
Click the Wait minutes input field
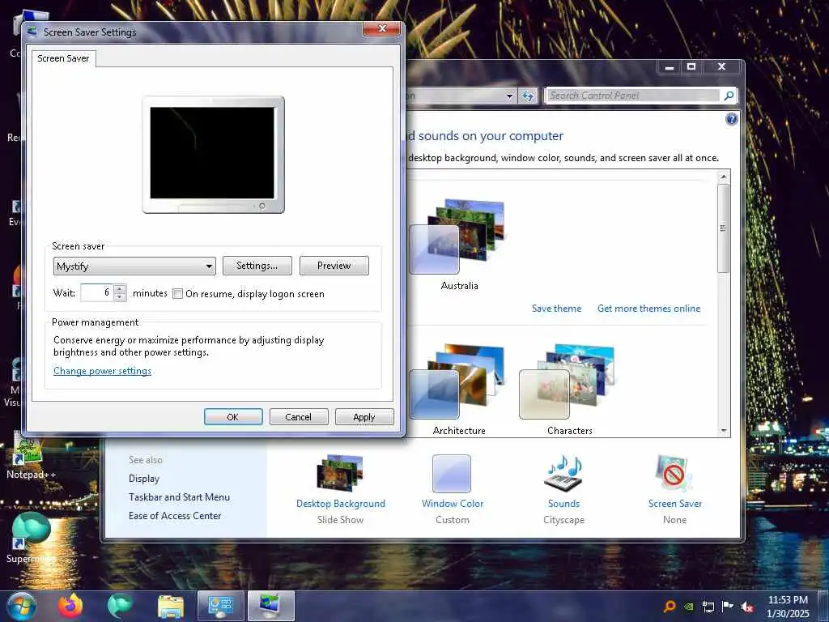pos(97,293)
